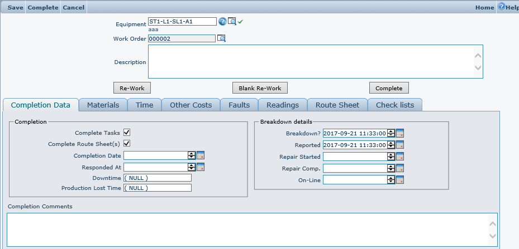Click the Completion Date spinner arrows
Viewport: 519px width, 249px height.
click(192, 155)
